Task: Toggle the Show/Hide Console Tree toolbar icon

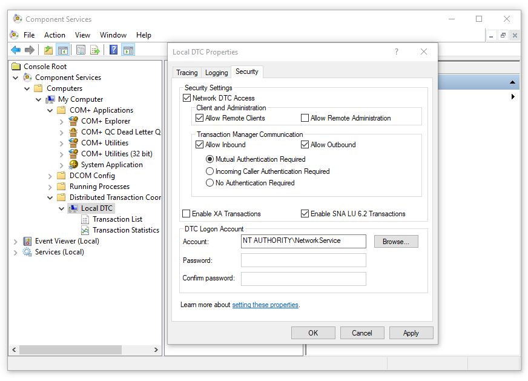Action: (62, 50)
